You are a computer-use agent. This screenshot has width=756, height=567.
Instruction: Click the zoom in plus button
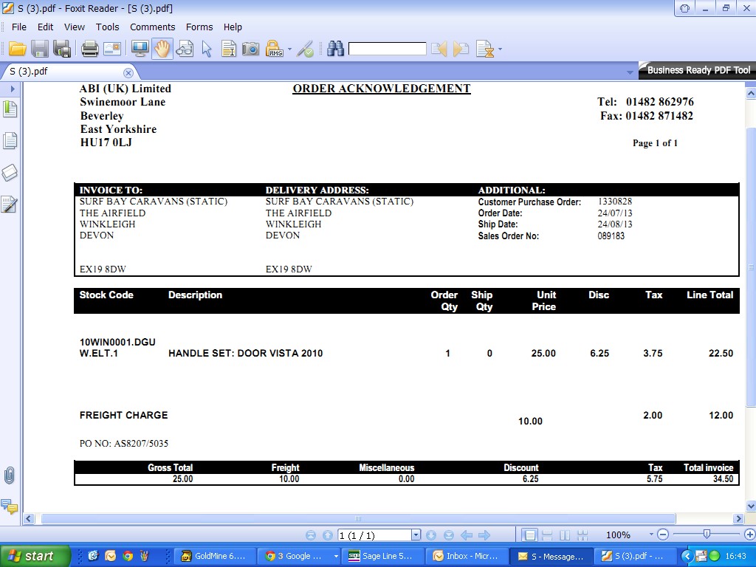[x=749, y=535]
